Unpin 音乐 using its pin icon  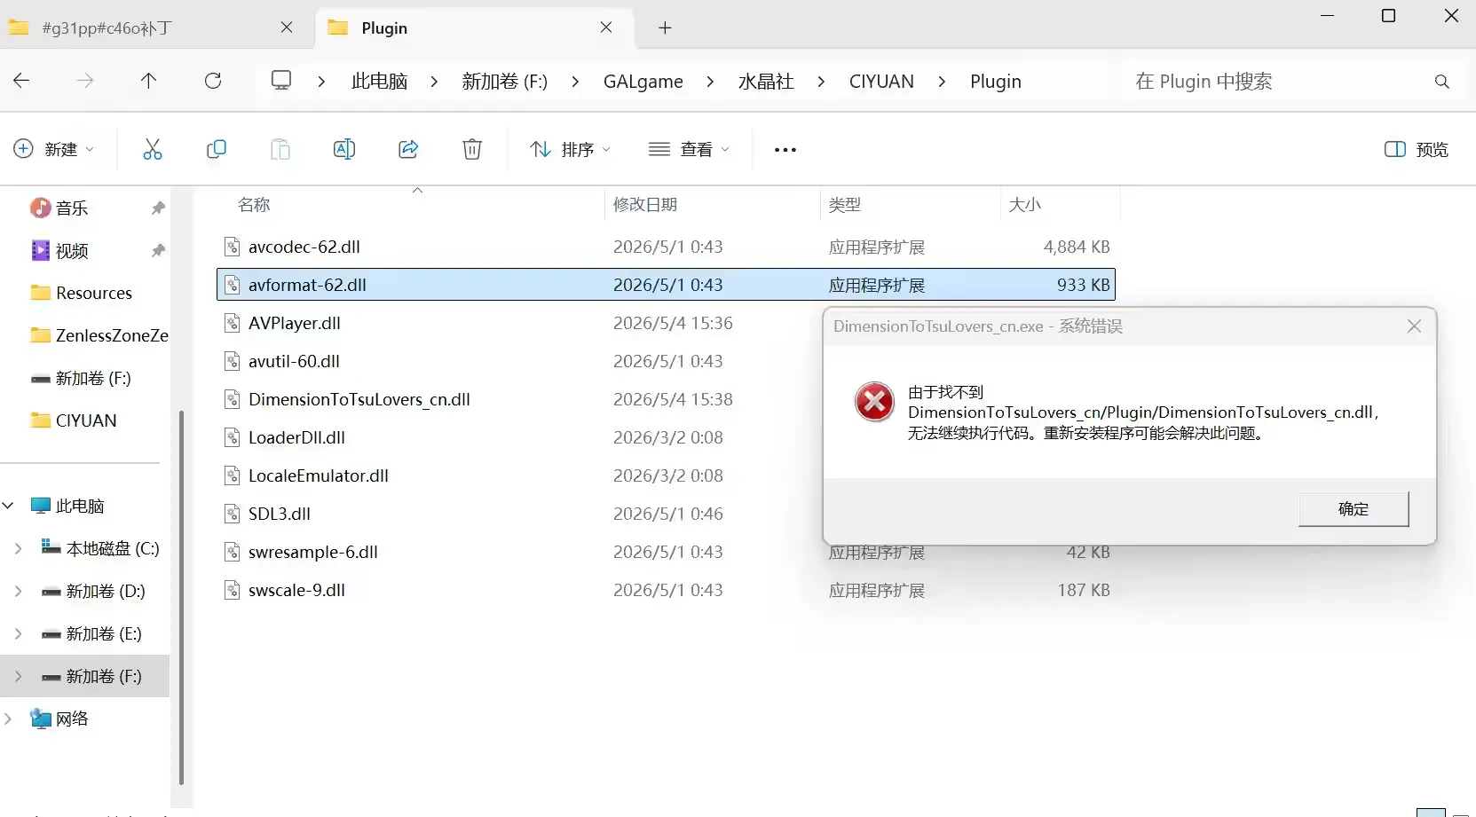pos(158,208)
